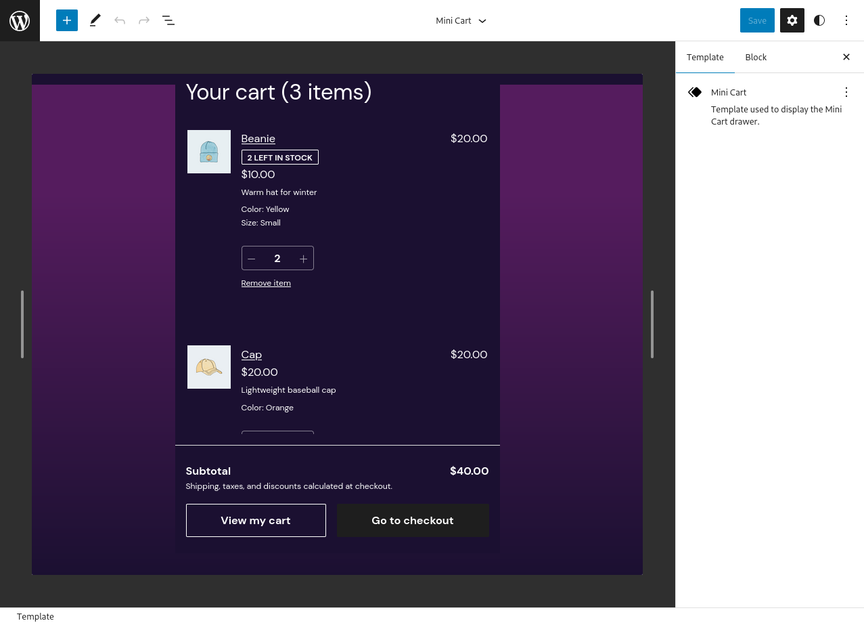This screenshot has height=623, width=864.
Task: Click the Beanie $20.00 line total
Action: (469, 139)
